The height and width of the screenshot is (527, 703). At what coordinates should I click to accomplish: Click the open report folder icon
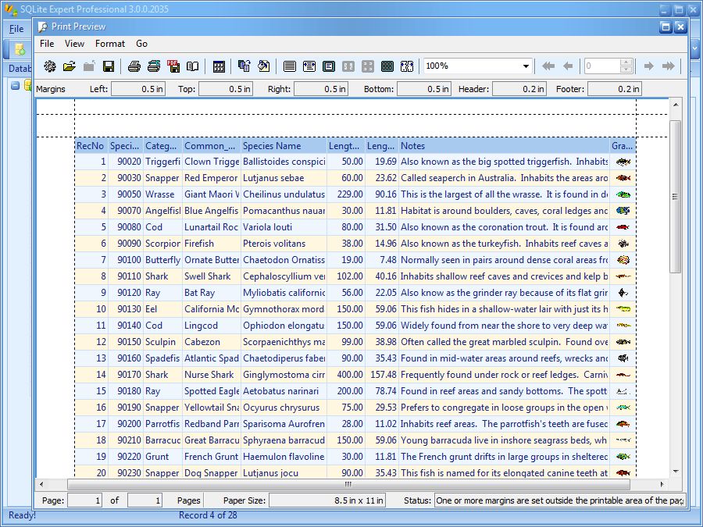point(68,66)
